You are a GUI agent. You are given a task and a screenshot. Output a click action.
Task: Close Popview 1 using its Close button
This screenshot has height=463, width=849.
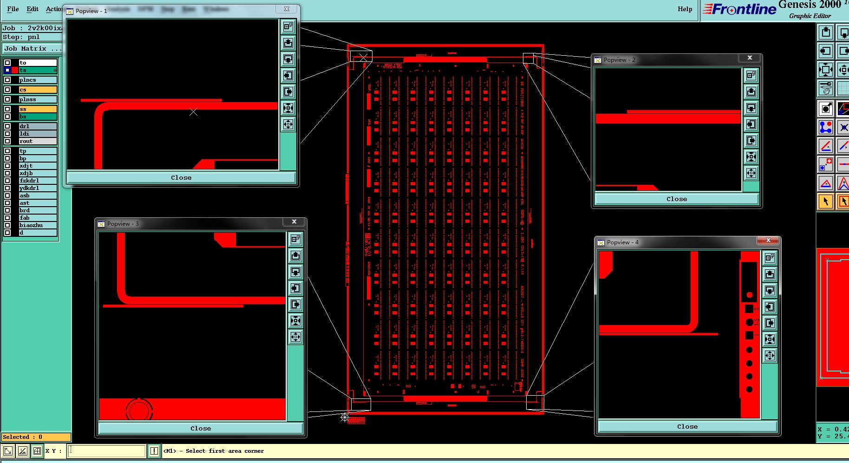pyautogui.click(x=181, y=178)
